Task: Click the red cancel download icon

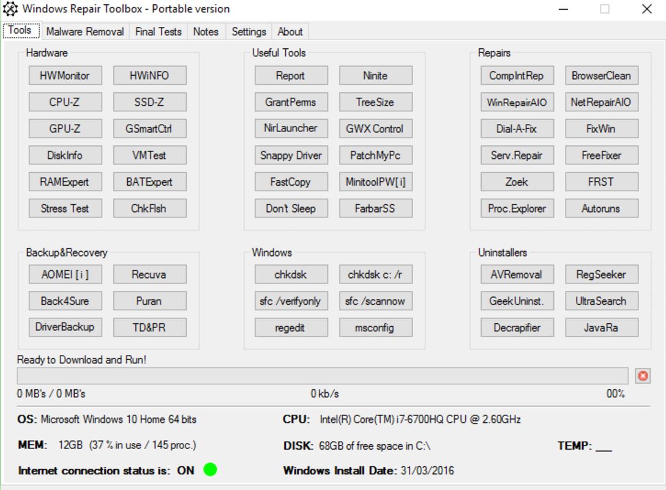Action: (642, 376)
